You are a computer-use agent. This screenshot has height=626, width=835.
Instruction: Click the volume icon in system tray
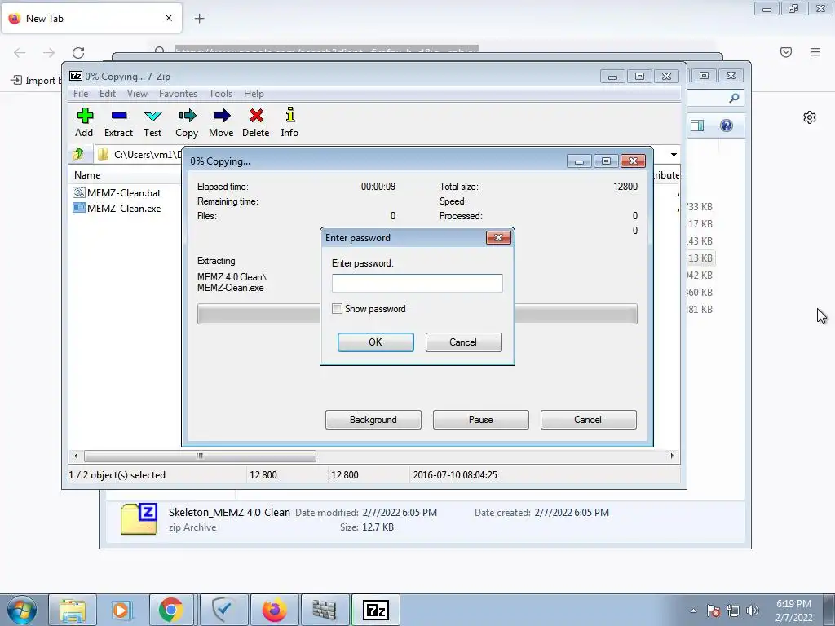753,611
